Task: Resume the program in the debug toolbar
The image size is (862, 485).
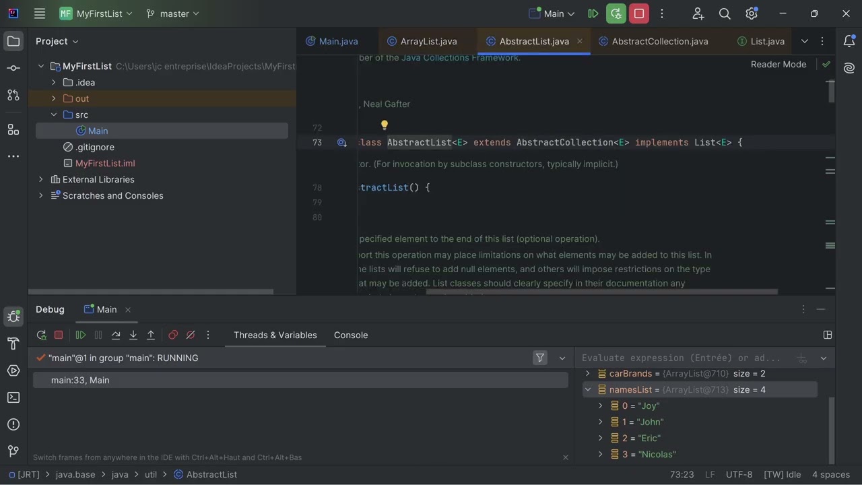Action: point(81,335)
